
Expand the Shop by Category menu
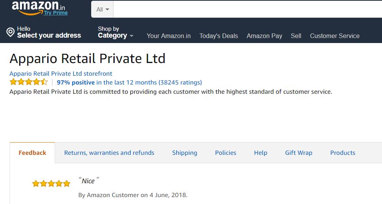click(x=116, y=32)
